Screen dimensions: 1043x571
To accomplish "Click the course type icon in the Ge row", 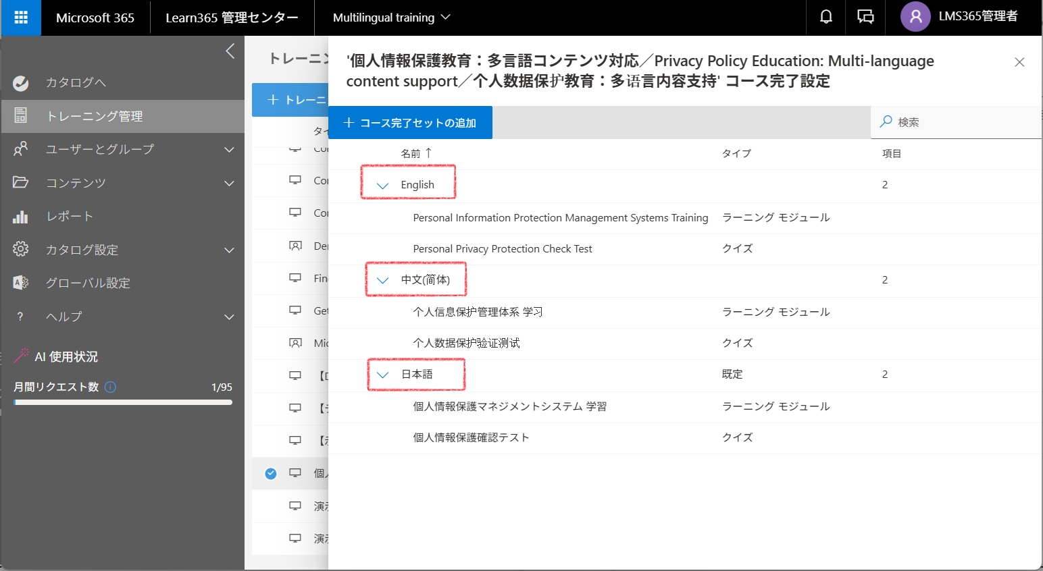I will point(295,310).
